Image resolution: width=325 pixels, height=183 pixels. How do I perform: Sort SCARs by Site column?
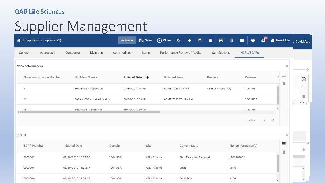[149, 146]
